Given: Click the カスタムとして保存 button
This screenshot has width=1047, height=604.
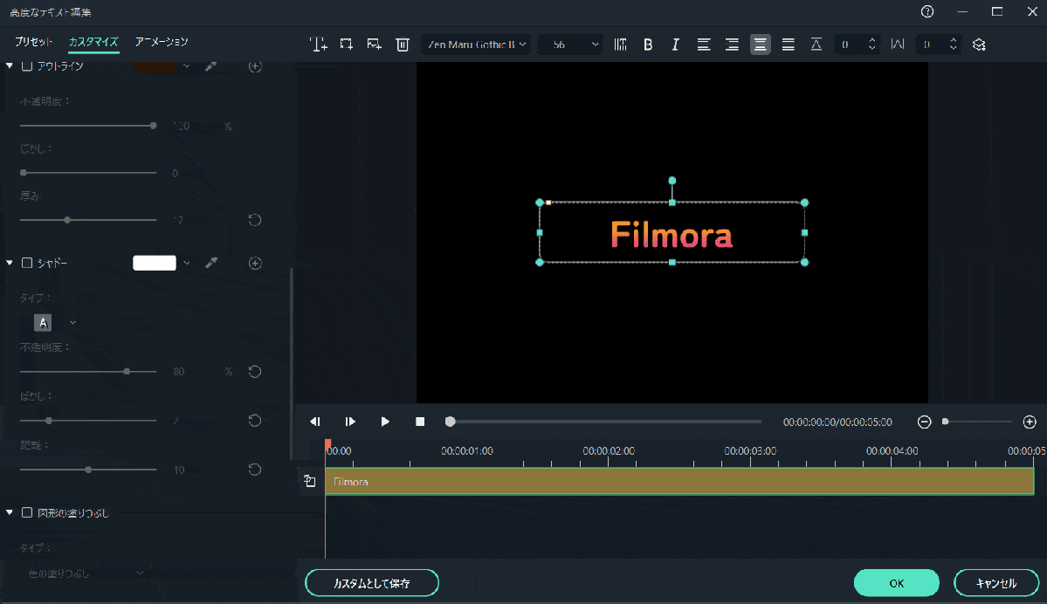Looking at the screenshot, I should (x=372, y=582).
